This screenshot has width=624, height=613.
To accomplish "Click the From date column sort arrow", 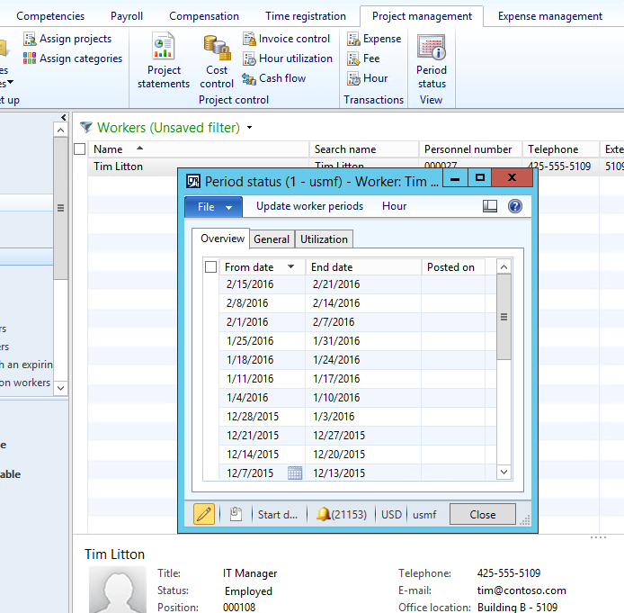I will pyautogui.click(x=290, y=267).
